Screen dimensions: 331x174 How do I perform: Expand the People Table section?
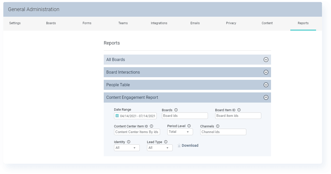pyautogui.click(x=266, y=85)
